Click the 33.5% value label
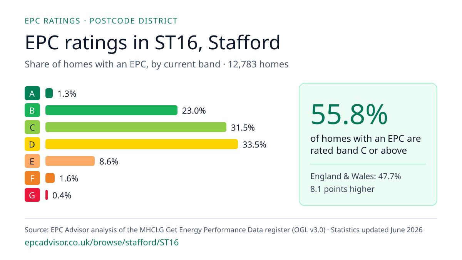 [254, 144]
